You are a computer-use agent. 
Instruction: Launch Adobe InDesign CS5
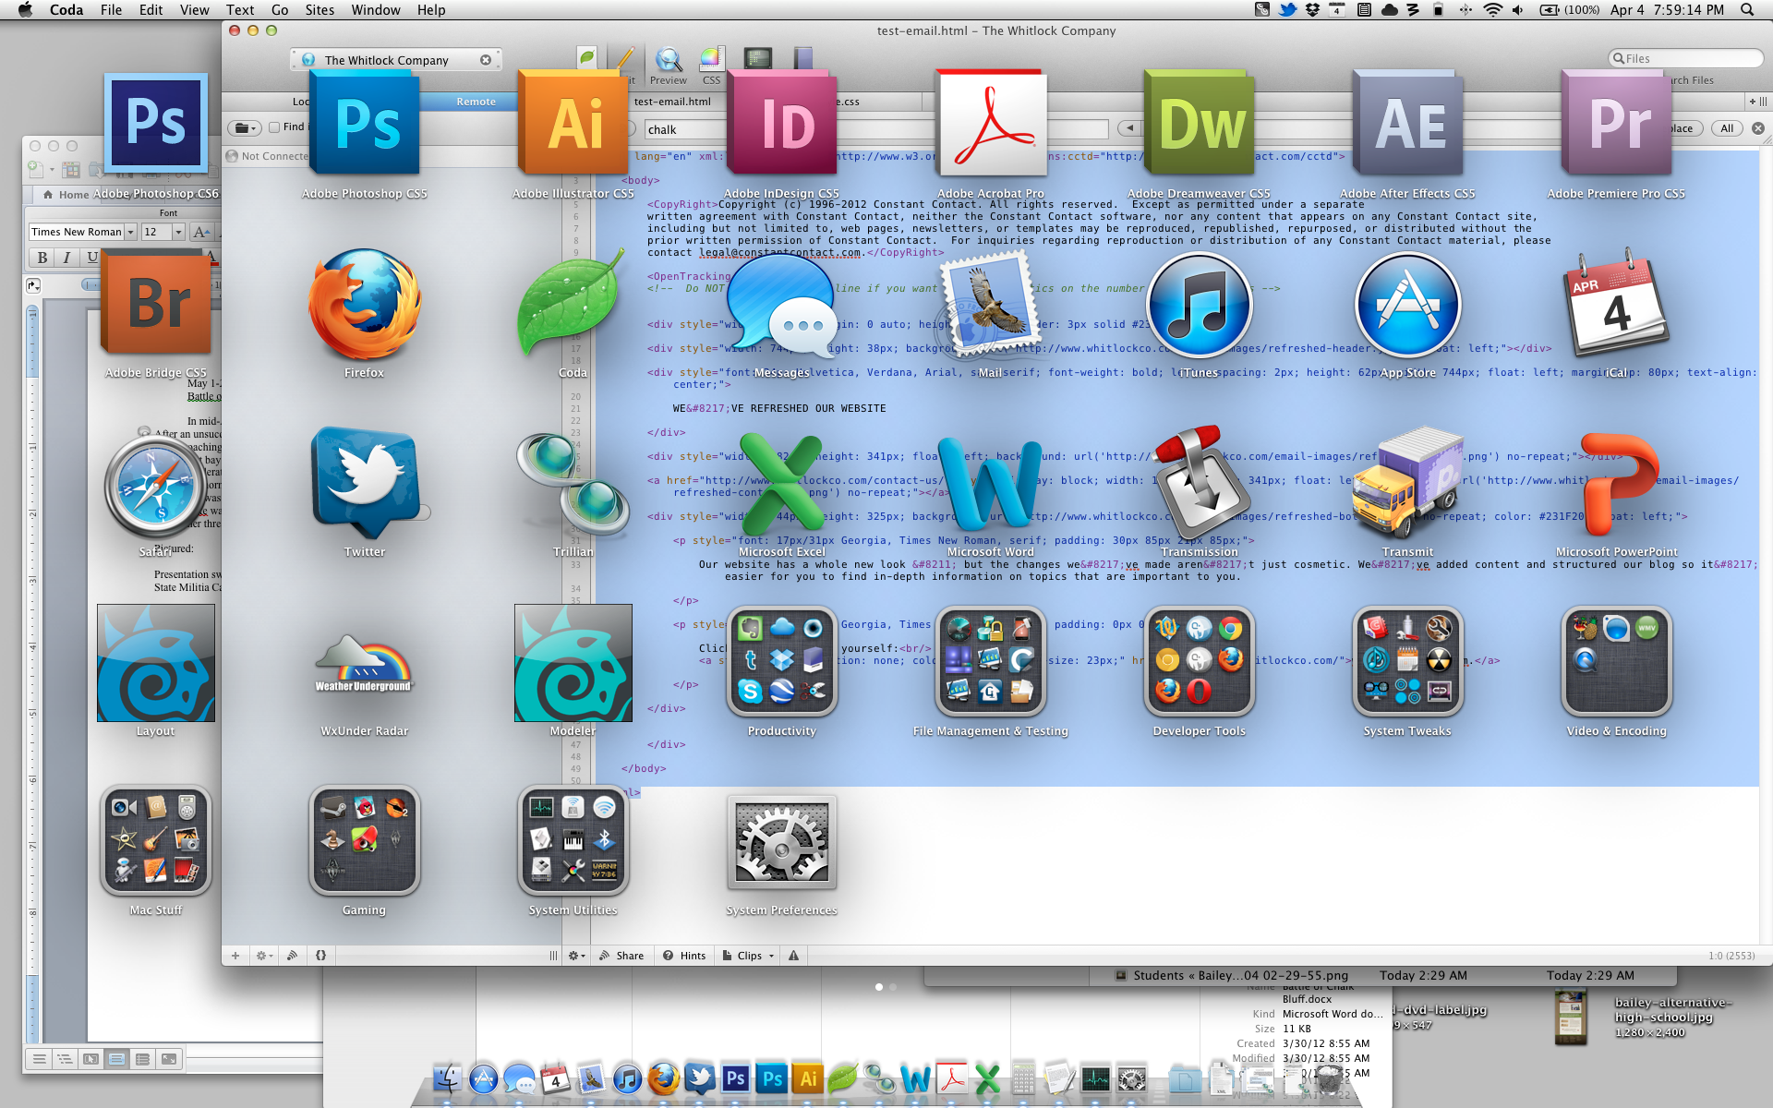pos(782,125)
